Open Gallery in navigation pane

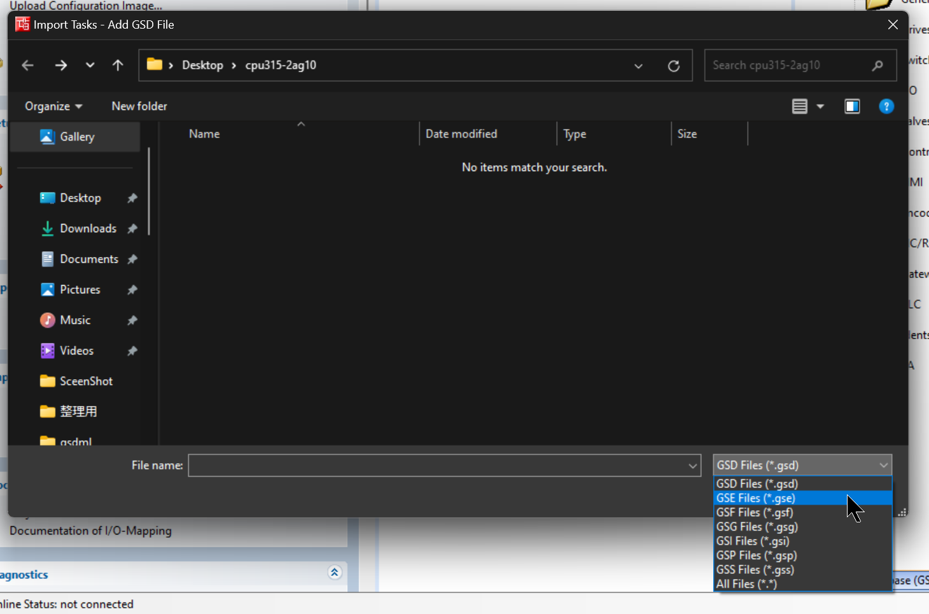click(76, 137)
